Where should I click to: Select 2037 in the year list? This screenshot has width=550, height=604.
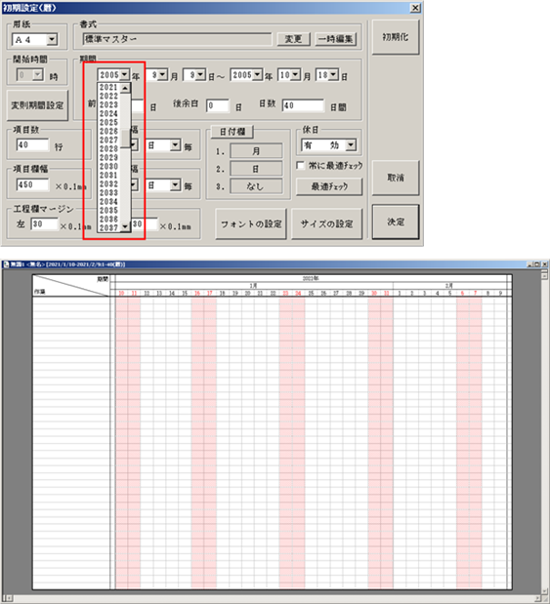(x=108, y=227)
